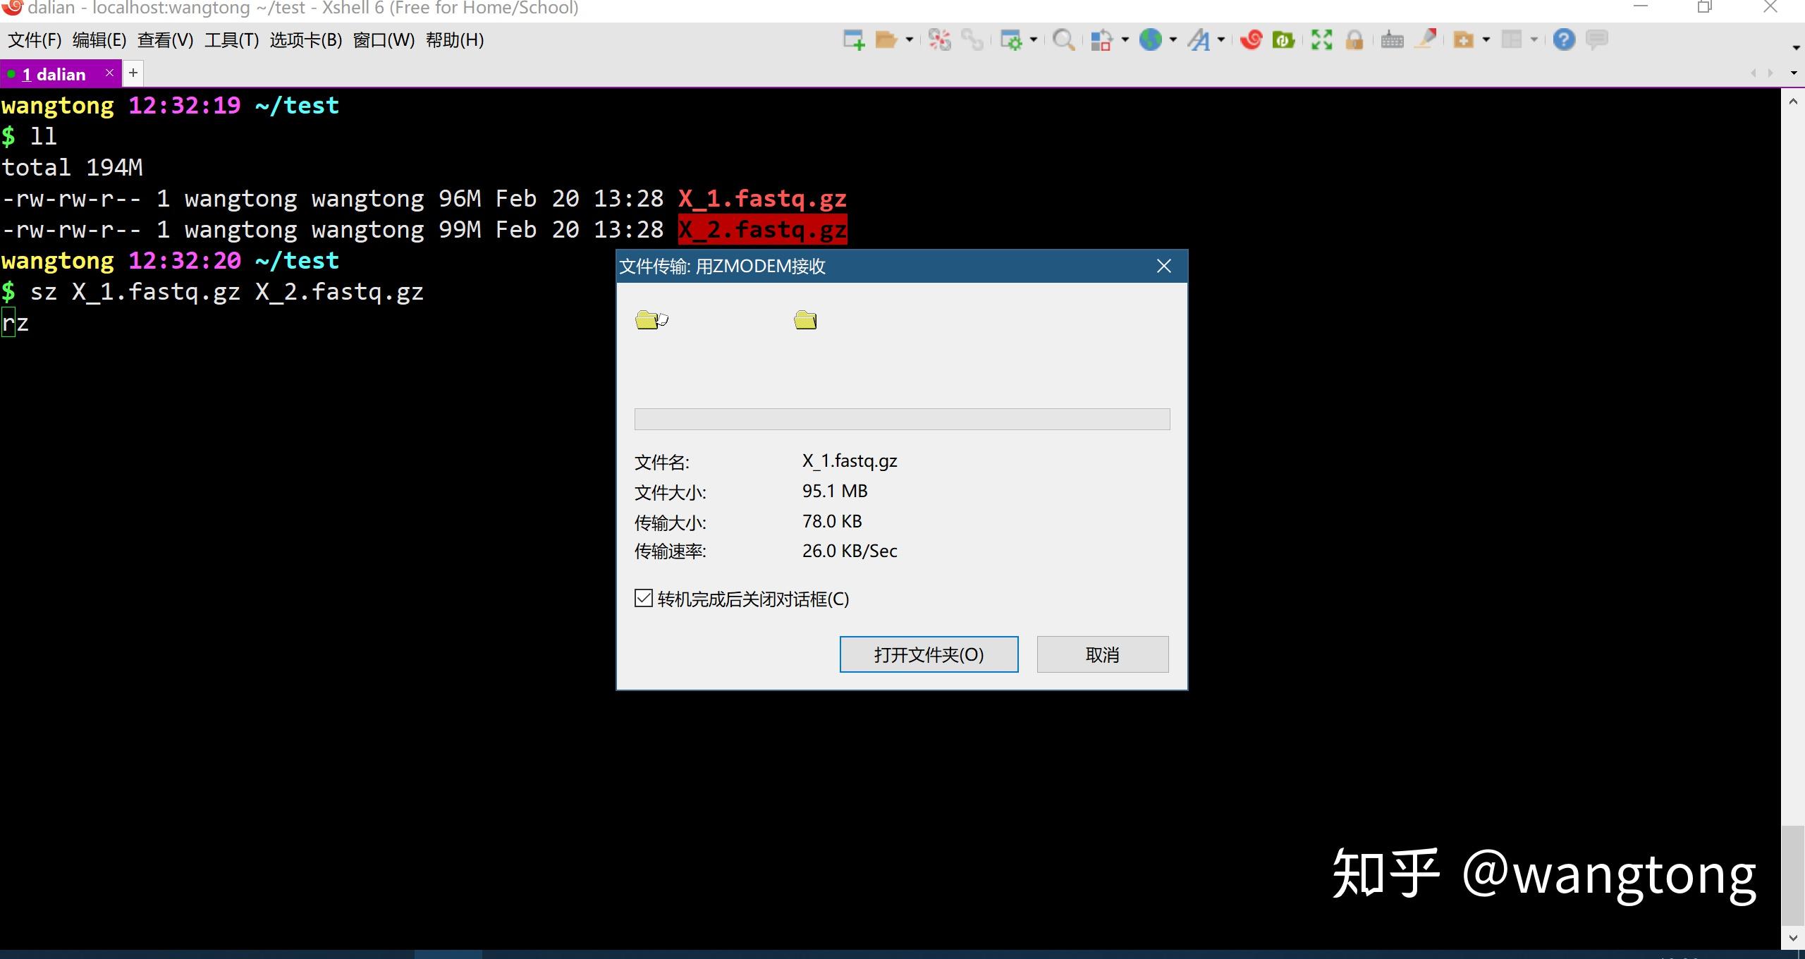Click the New Session toolbar icon
This screenshot has height=959, width=1805.
click(854, 40)
